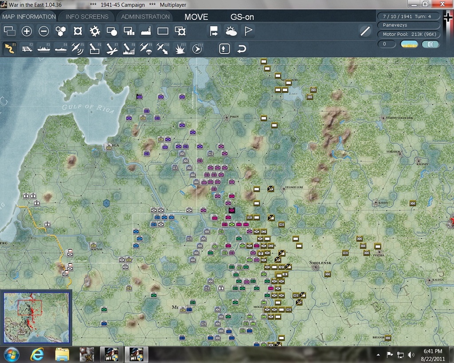Select the F4 ship mode icon
The image size is (454, 363).
[x=61, y=48]
